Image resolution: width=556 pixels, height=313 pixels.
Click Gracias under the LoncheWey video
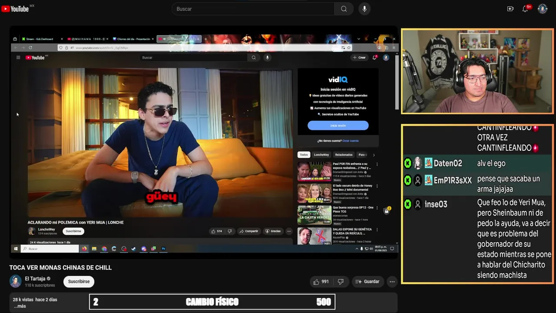(x=273, y=231)
